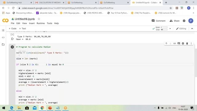The height and width of the screenshot is (111, 197).
Task: Open a new browser tab
Action: click(x=166, y=2)
